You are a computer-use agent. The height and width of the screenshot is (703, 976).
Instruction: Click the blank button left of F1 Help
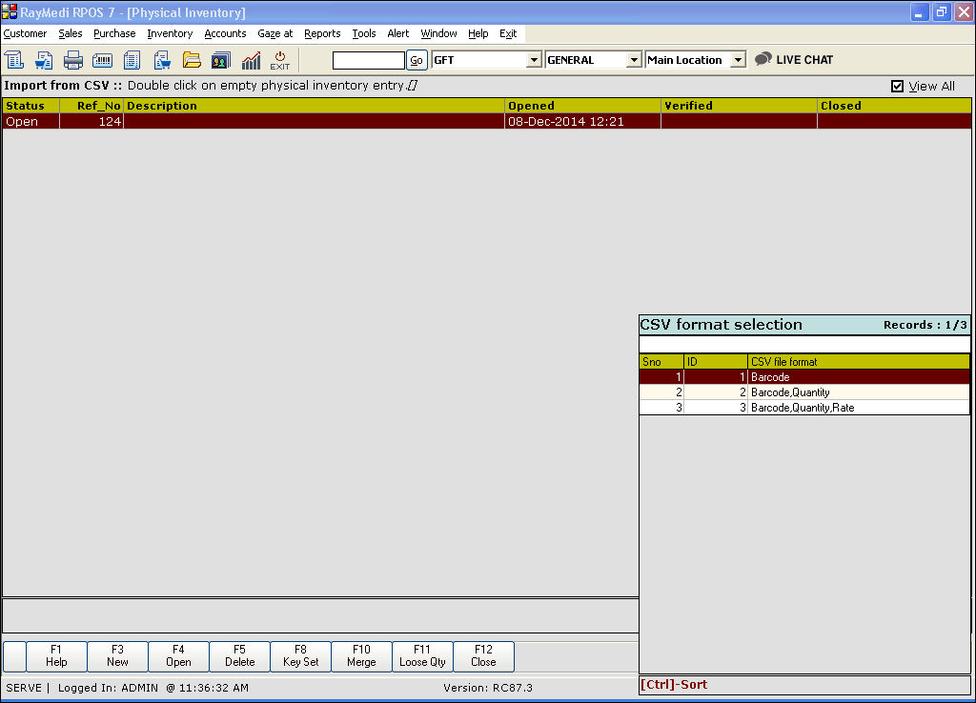[x=14, y=656]
